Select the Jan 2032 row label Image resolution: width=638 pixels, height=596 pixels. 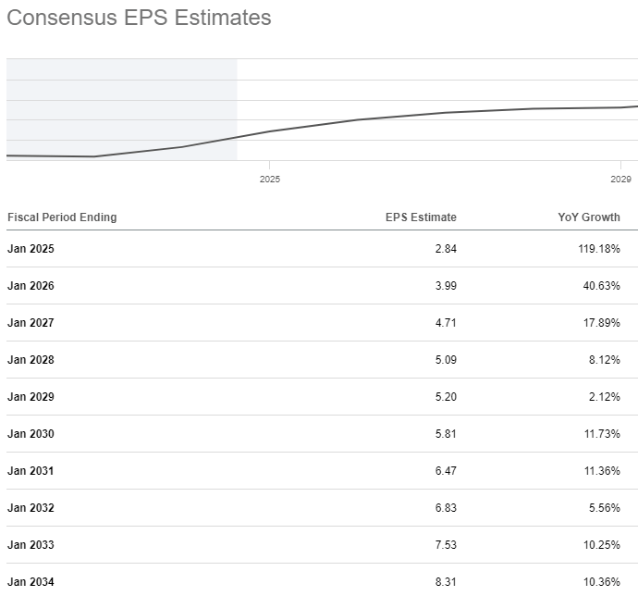point(31,508)
